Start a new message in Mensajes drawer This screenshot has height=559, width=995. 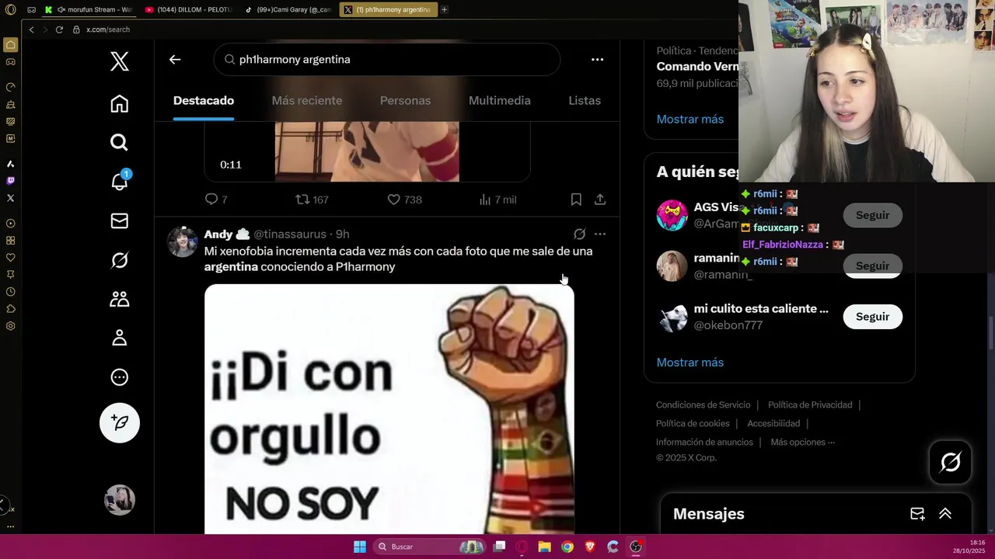917,514
